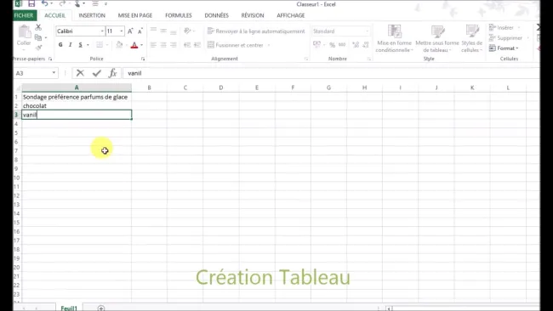Open the FORMULES tab
Viewport: 553px width, 311px height.
point(179,15)
